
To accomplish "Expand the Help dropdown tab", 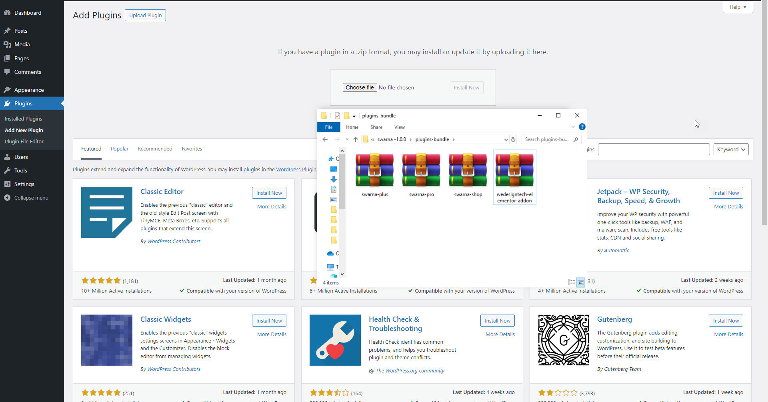I will (x=738, y=7).
